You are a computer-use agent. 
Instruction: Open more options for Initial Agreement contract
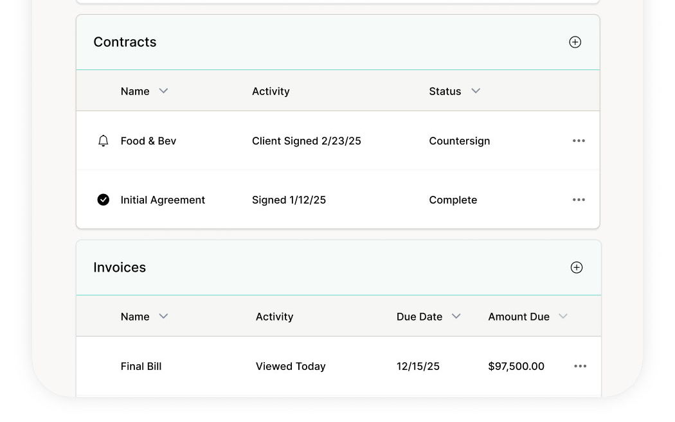(579, 200)
